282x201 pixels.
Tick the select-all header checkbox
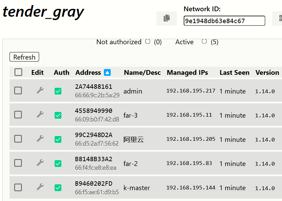pos(18,72)
